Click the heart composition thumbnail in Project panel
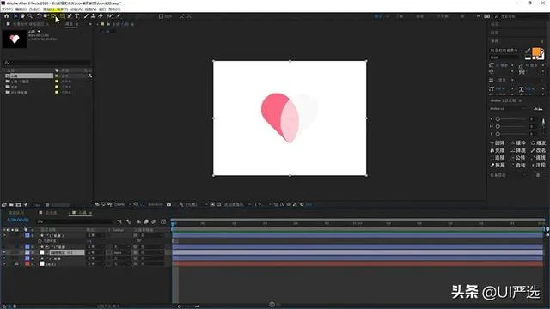Viewport: 550px width, 309px height. coord(15,39)
